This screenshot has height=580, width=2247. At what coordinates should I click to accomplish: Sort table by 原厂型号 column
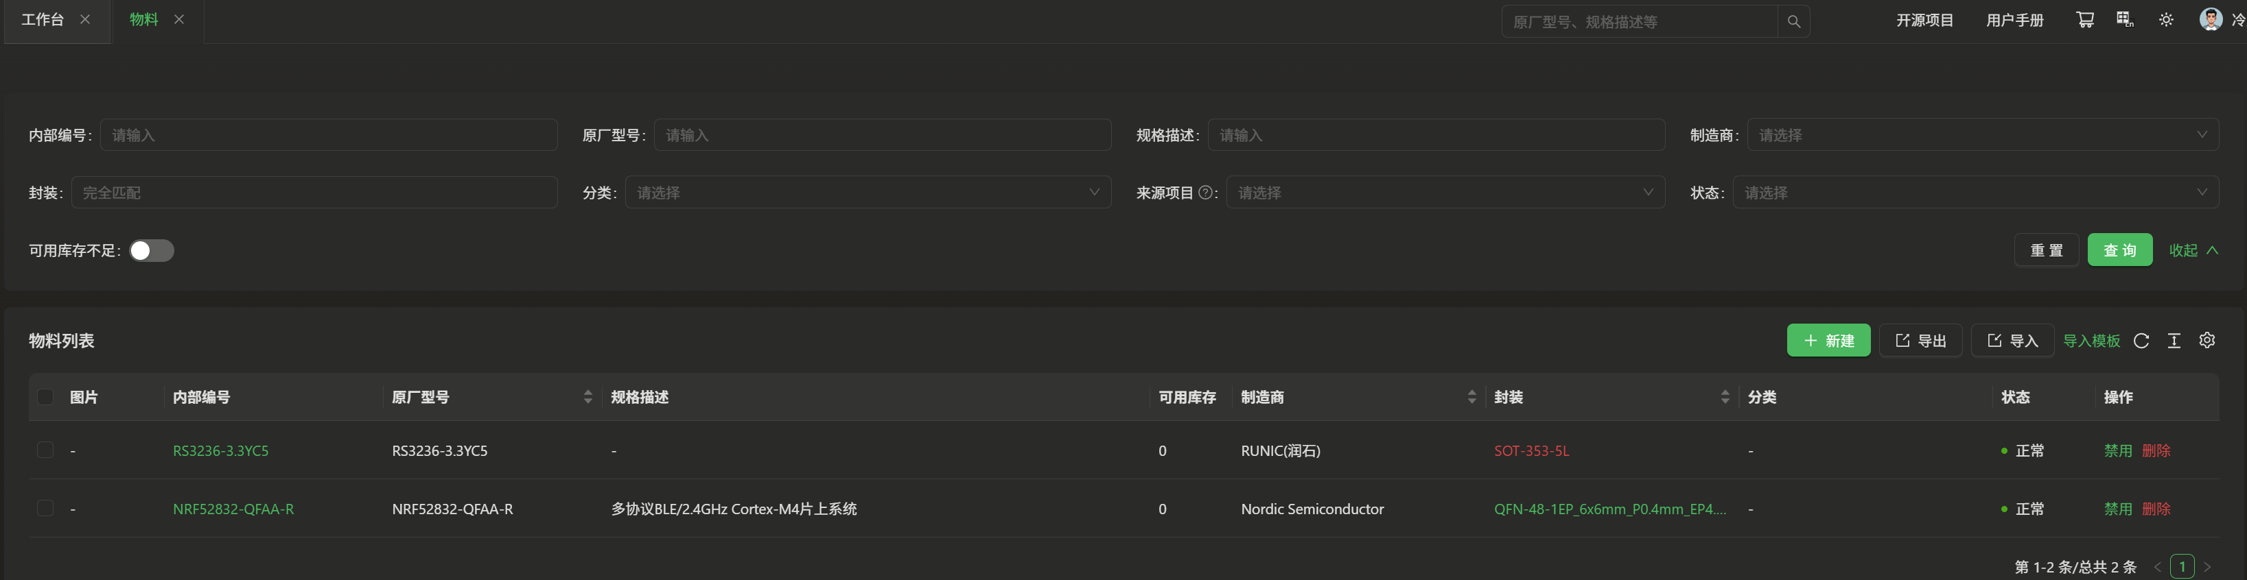tap(587, 397)
